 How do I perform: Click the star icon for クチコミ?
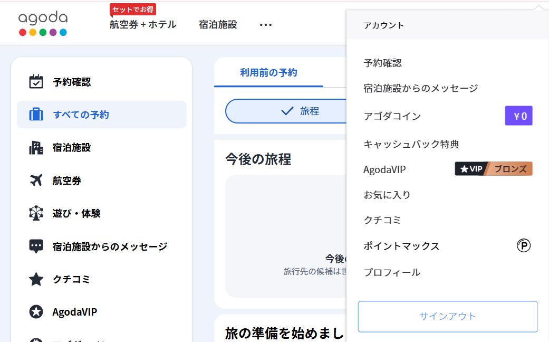pyautogui.click(x=36, y=279)
